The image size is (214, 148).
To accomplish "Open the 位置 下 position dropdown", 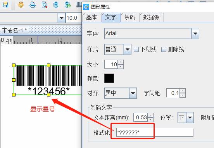I will (x=190, y=117).
